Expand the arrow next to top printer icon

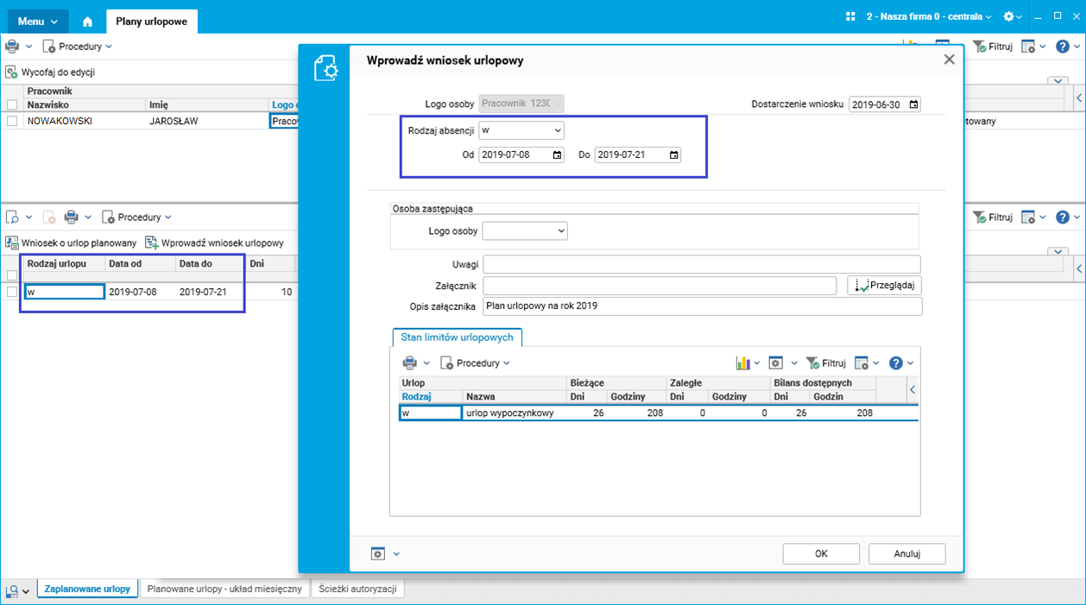pyautogui.click(x=28, y=47)
